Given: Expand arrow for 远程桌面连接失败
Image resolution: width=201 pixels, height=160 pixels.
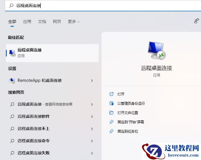Looking at the screenshot, I should [92, 153].
